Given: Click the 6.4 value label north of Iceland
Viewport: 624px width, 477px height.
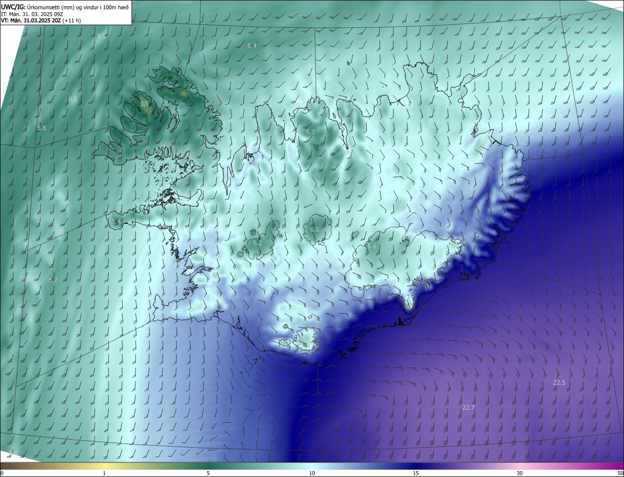Looking at the screenshot, I should click(x=252, y=45).
